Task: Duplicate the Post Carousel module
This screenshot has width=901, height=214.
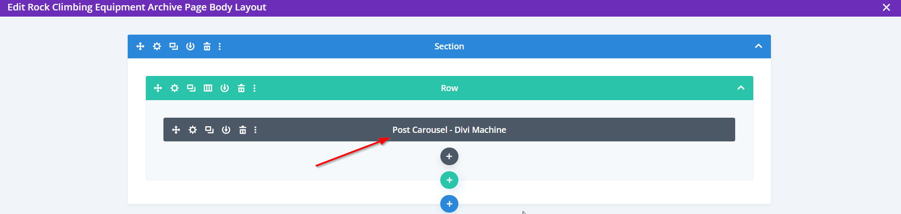Action: pos(209,130)
